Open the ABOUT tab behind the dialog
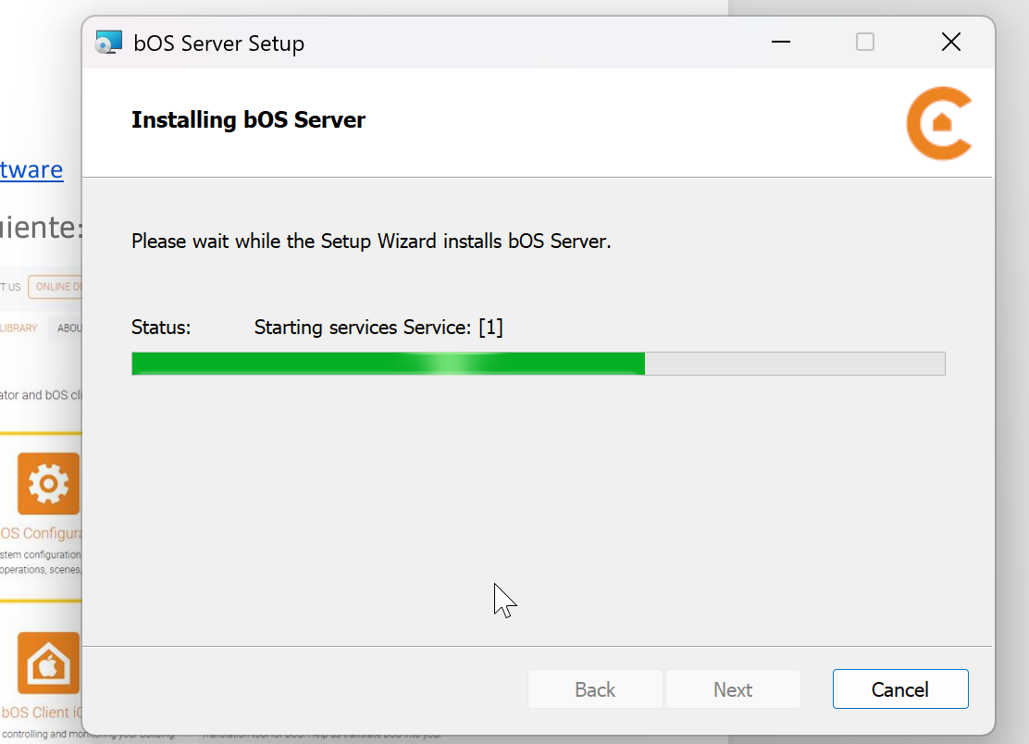Image resolution: width=1029 pixels, height=744 pixels. (x=68, y=328)
